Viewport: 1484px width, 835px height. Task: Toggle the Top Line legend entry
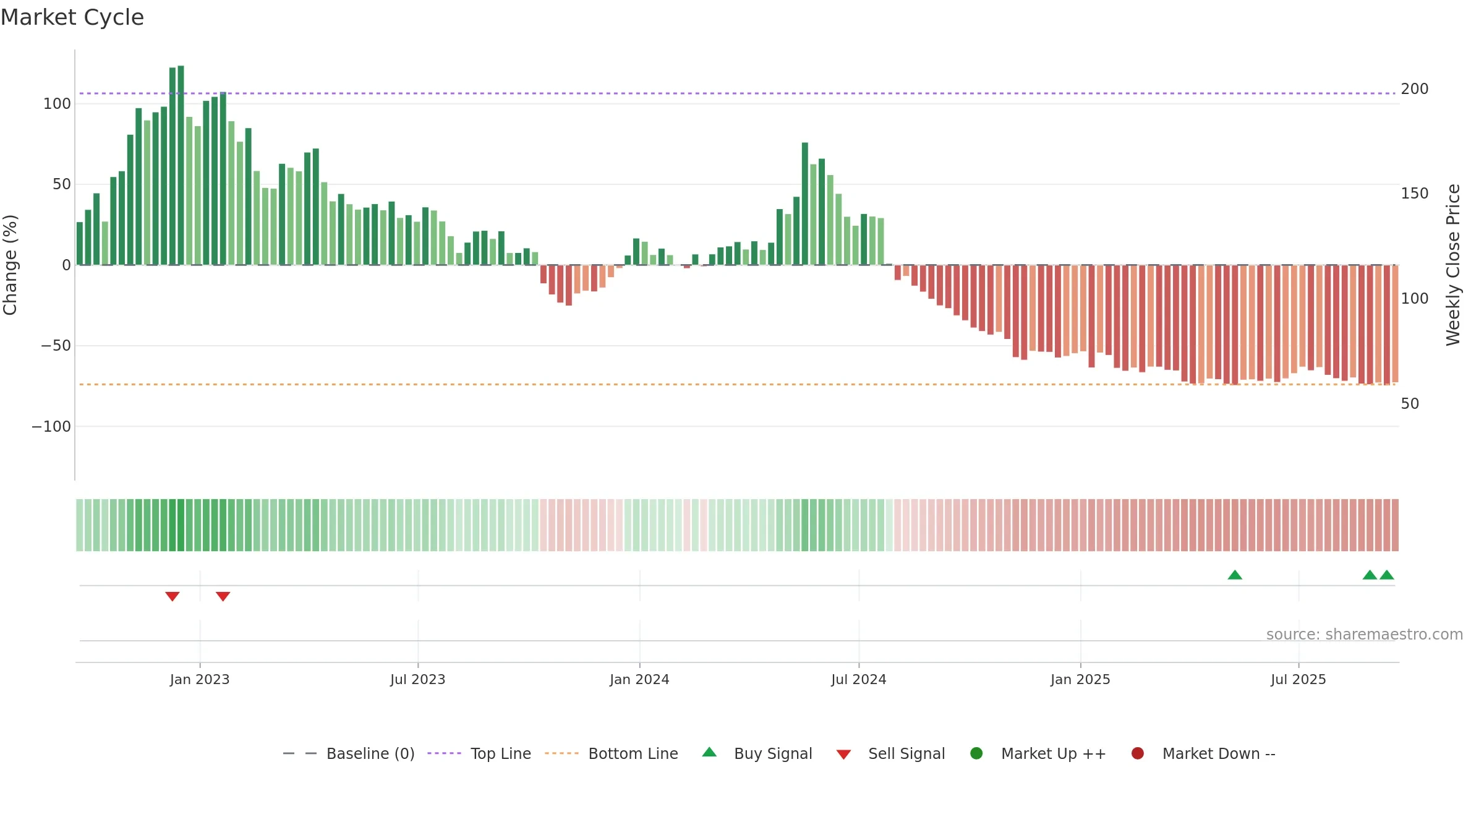479,753
